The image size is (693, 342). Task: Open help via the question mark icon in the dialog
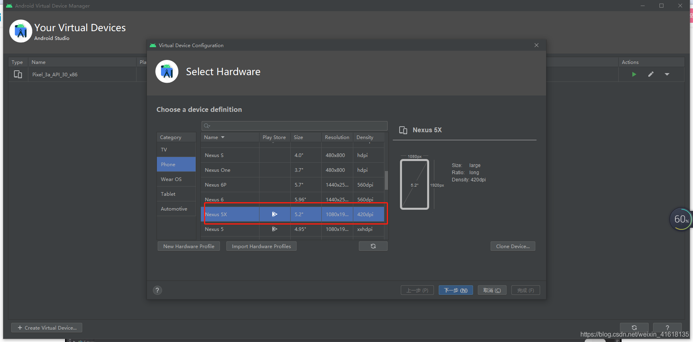tap(157, 290)
